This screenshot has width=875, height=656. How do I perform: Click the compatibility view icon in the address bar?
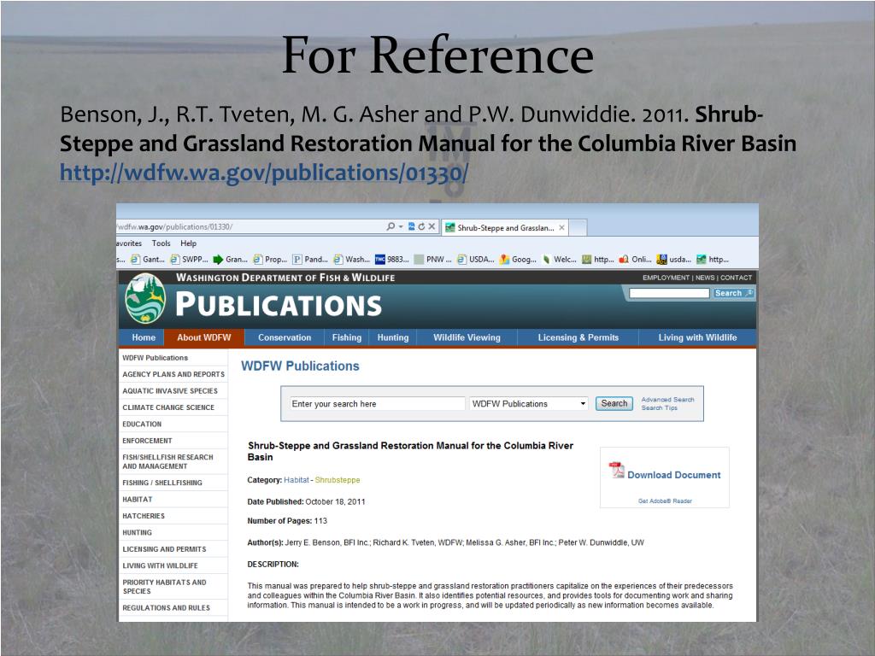click(x=411, y=226)
